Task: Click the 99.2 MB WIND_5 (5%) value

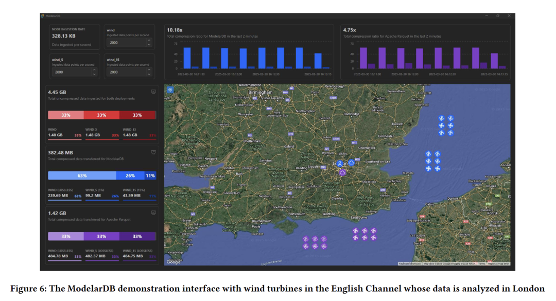Action: 93,196
